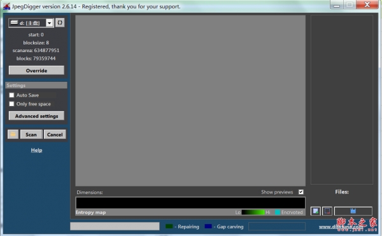Click the Settings section header

pos(36,85)
